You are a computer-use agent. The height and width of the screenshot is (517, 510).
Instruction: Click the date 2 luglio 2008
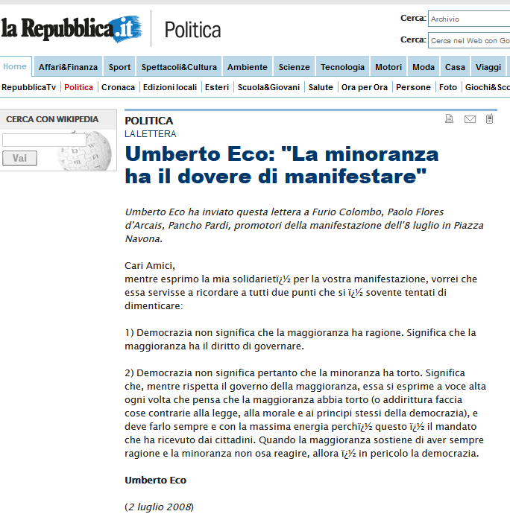pos(160,507)
